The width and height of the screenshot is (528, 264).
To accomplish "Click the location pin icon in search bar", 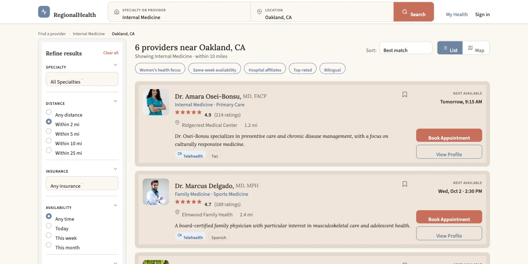I will (x=260, y=12).
